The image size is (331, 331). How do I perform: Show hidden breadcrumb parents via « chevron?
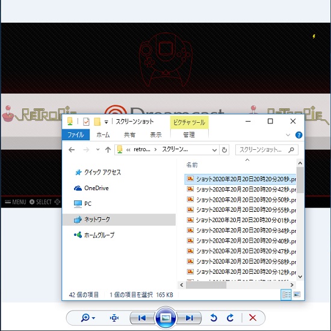(x=128, y=150)
